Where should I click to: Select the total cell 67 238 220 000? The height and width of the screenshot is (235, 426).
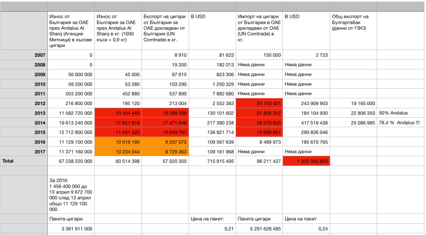70,160
